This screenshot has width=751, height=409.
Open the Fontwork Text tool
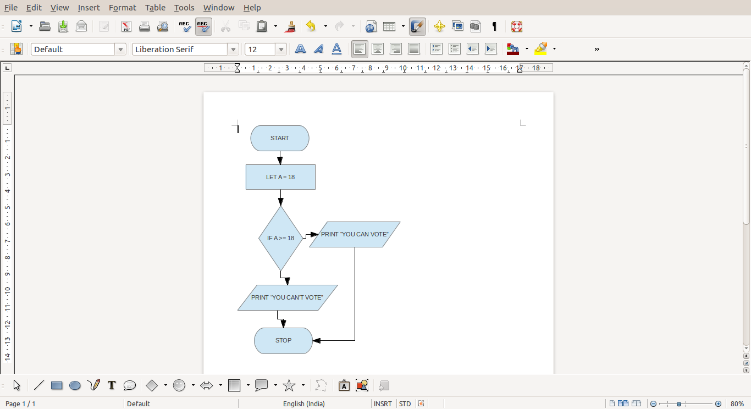(344, 385)
